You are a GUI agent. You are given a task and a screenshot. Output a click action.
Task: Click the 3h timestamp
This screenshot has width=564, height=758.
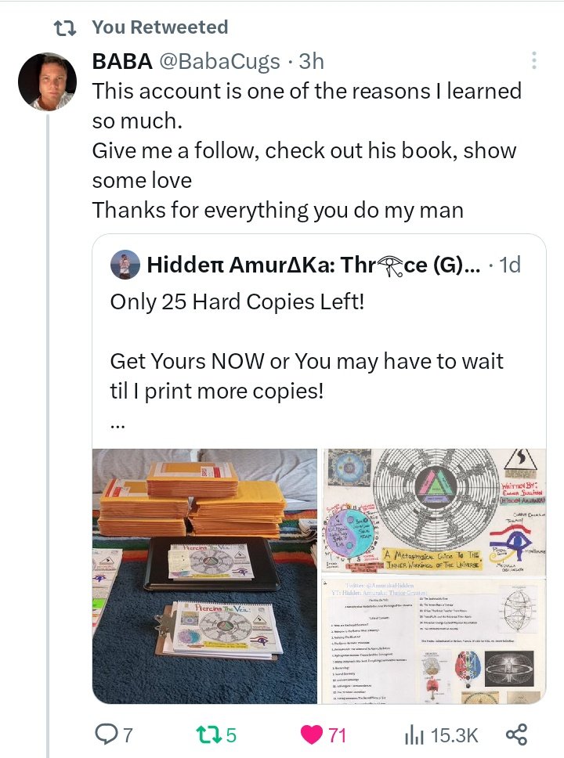click(311, 61)
